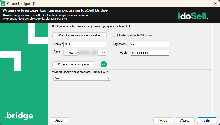Viewport: 220px width, 125px height.
Task: Click the 'Uwierzytelnianie Windows' label text
Action: [136, 35]
